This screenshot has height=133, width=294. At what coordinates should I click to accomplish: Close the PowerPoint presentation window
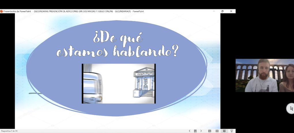[231, 11]
